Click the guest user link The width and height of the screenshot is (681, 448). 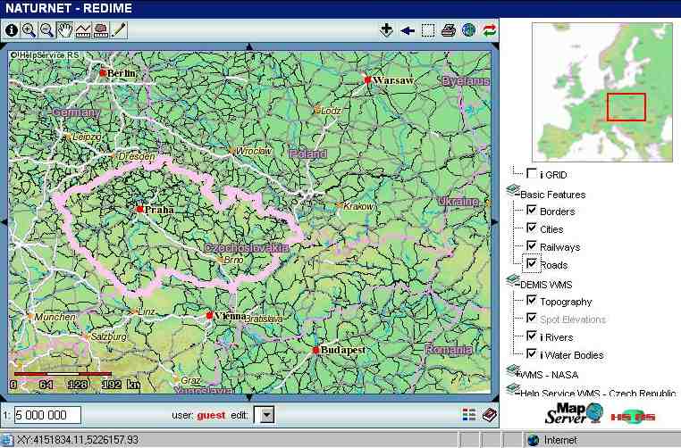211,415
